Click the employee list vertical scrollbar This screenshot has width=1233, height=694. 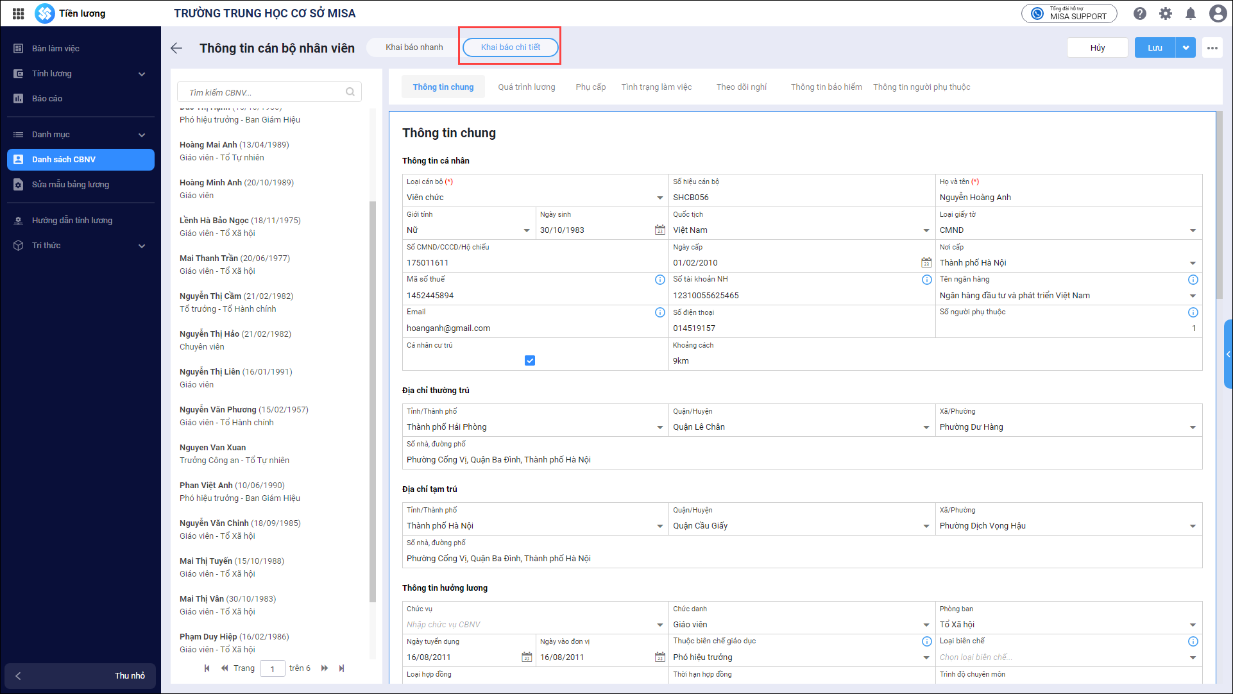coord(373,402)
